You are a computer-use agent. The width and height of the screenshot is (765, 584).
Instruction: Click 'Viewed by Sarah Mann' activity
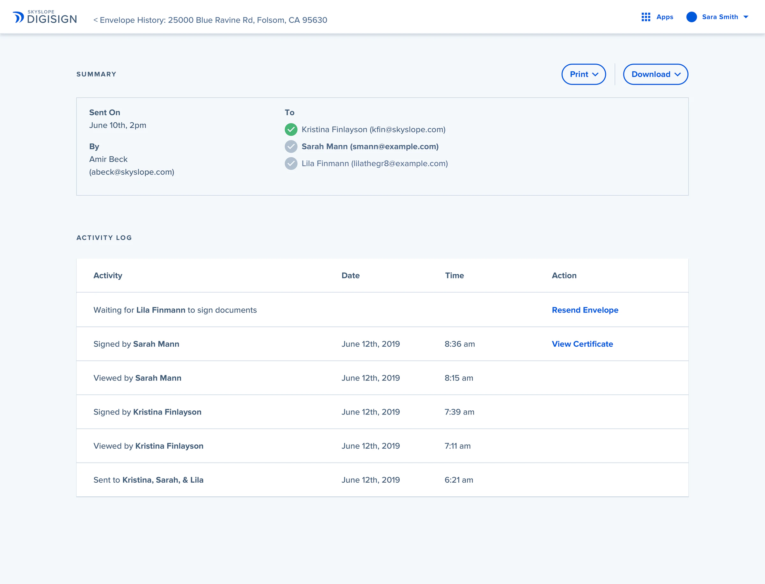pyautogui.click(x=137, y=378)
